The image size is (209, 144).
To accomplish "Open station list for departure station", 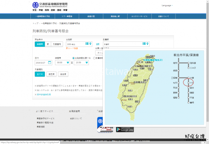I will (x=87, y=44).
